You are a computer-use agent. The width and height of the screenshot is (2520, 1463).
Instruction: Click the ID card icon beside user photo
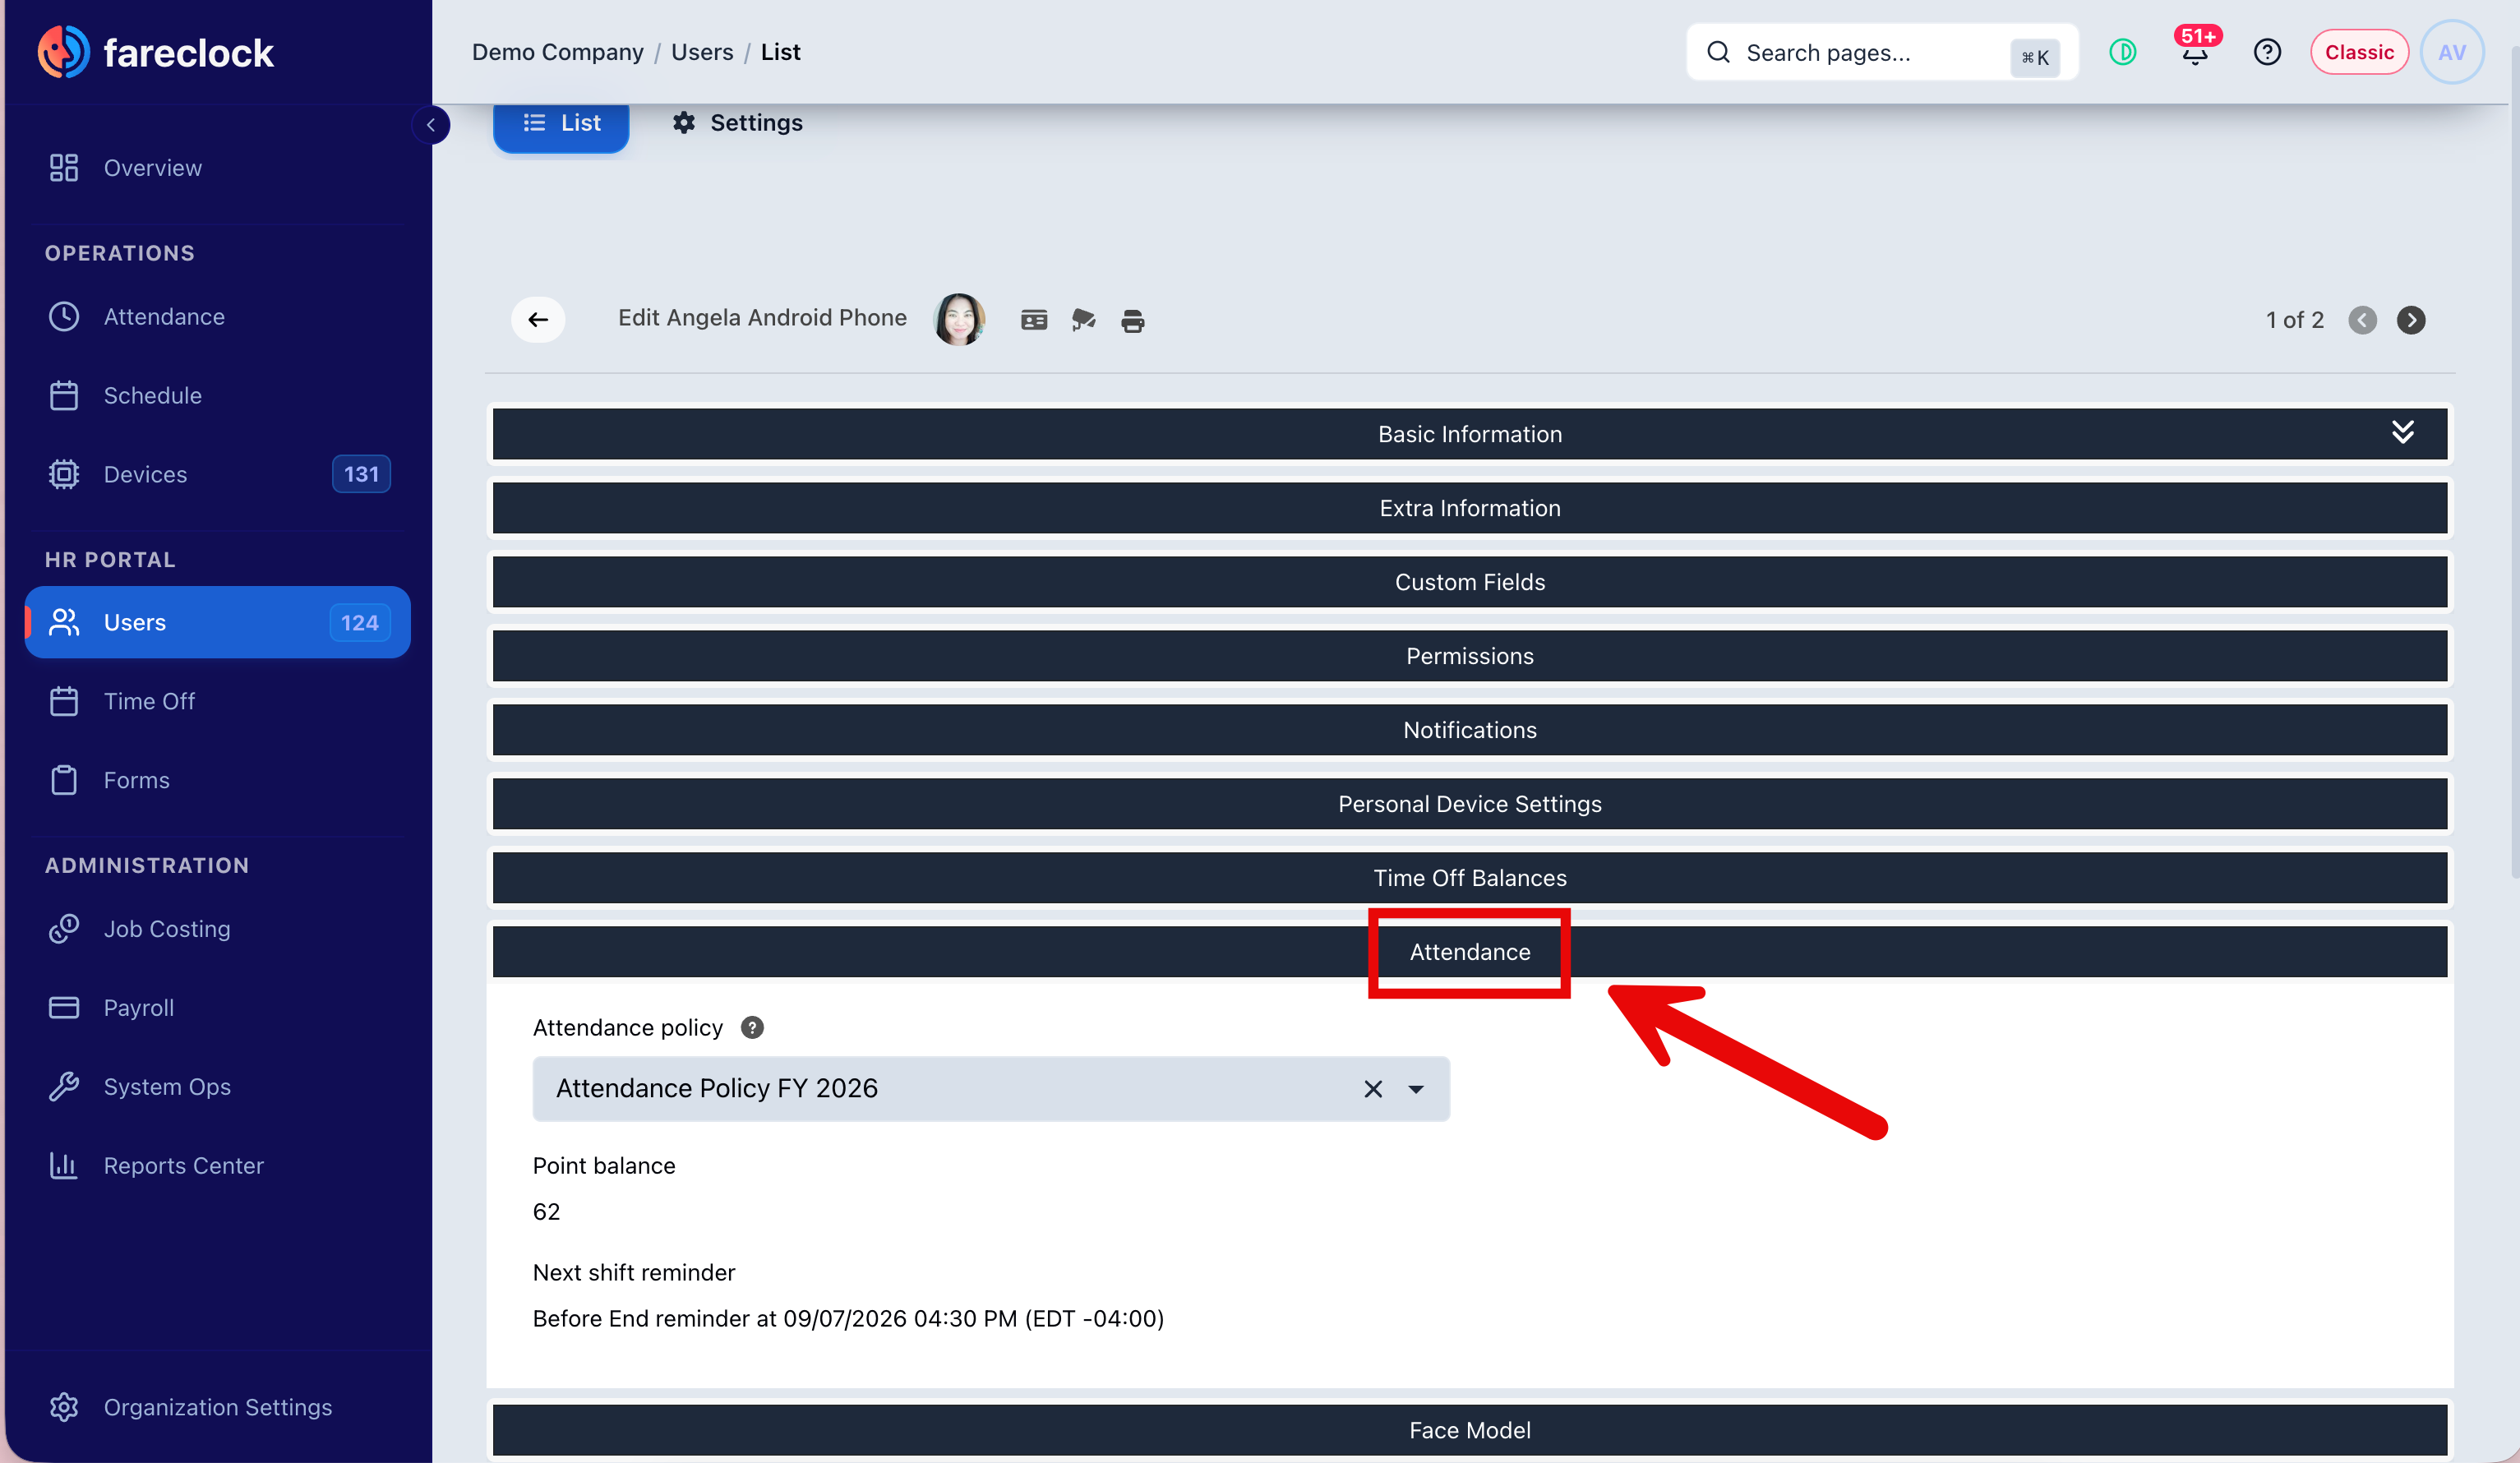1034,320
